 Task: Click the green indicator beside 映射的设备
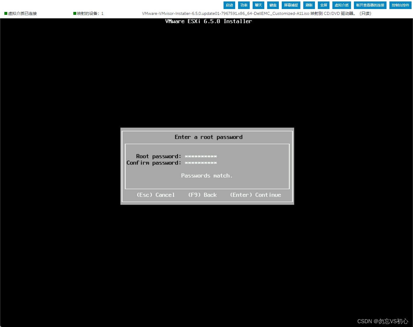[x=75, y=13]
